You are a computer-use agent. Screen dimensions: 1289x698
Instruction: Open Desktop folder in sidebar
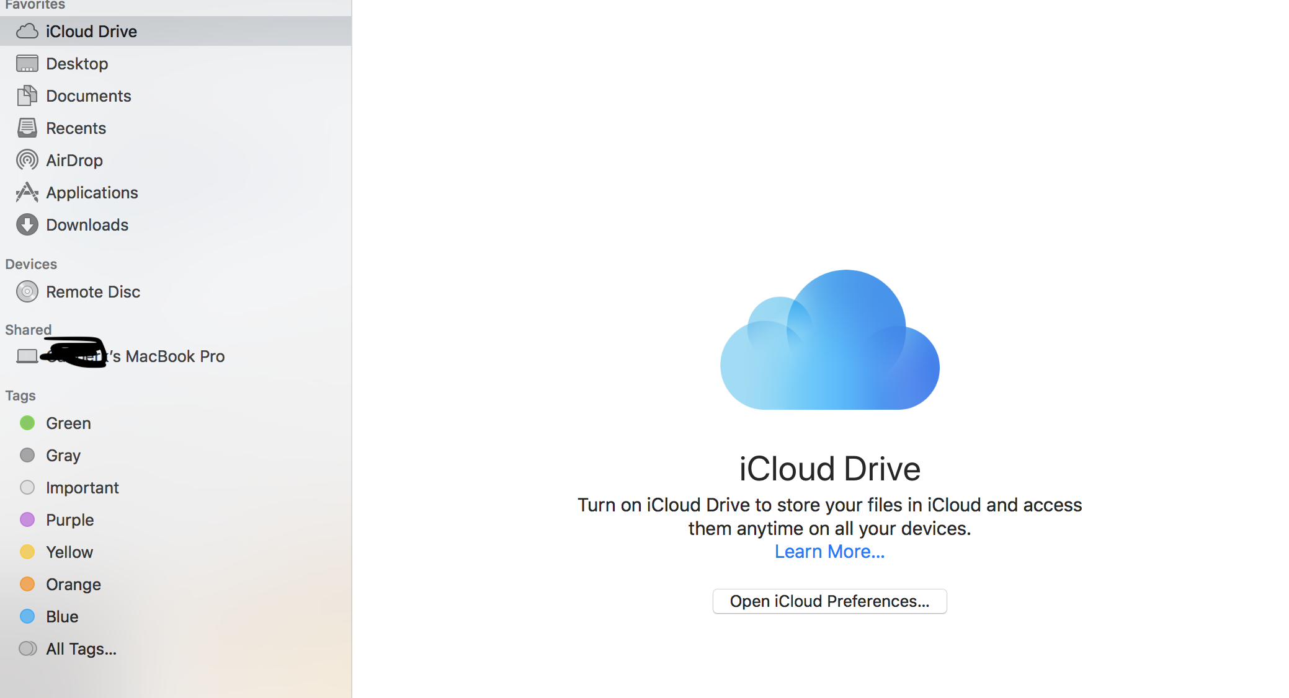(x=77, y=64)
